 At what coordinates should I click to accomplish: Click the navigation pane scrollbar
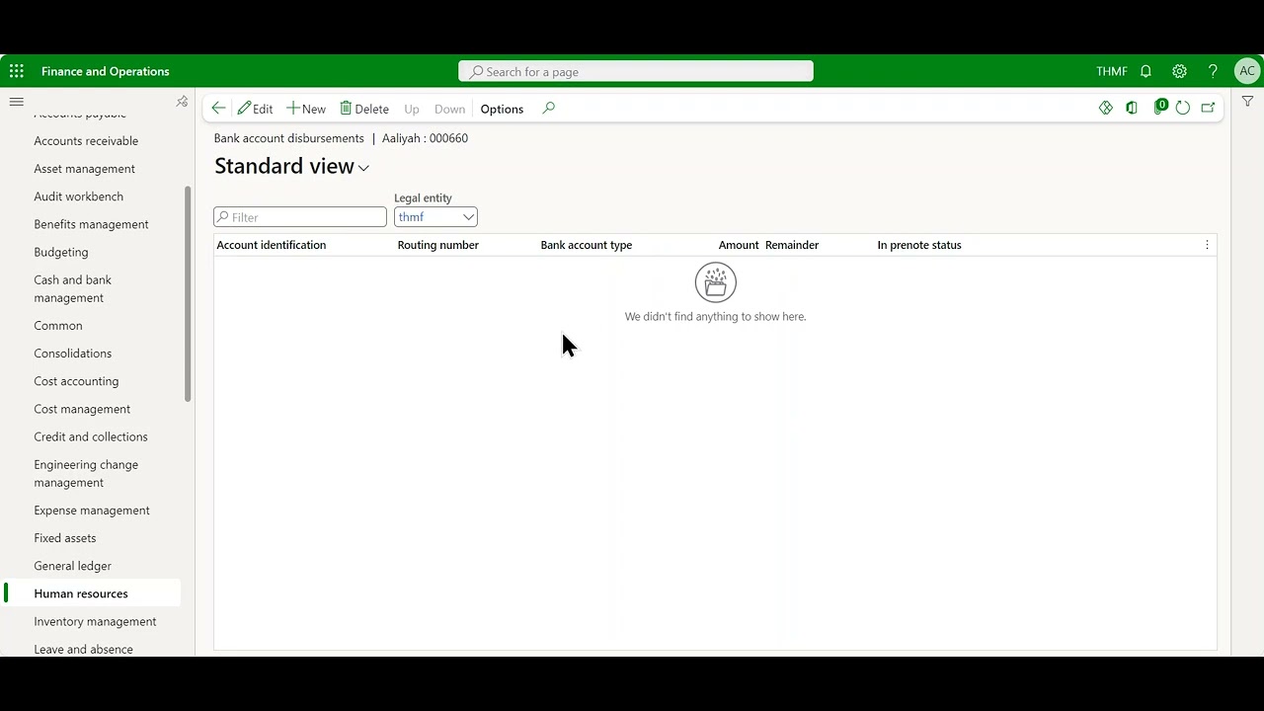(188, 294)
